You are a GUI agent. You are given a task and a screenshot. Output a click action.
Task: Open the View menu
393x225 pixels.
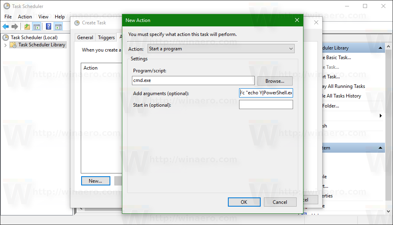point(43,17)
